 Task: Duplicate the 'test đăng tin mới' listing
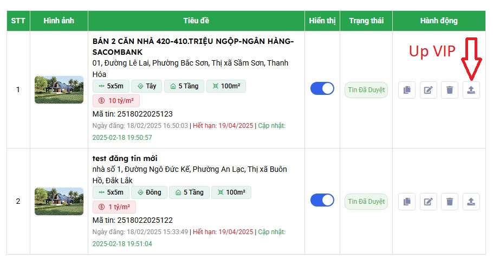407,202
